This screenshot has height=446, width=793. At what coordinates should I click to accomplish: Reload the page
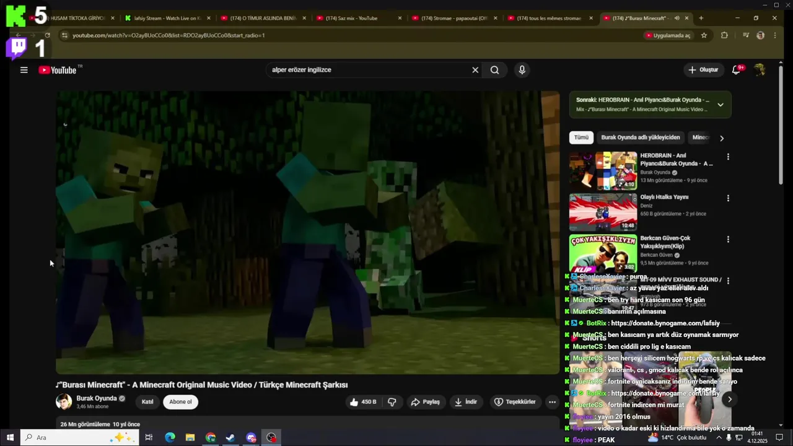[x=47, y=35]
